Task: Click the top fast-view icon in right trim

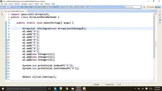Action: 160,12
